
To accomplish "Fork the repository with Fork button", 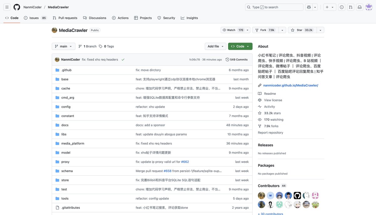I will [265, 30].
